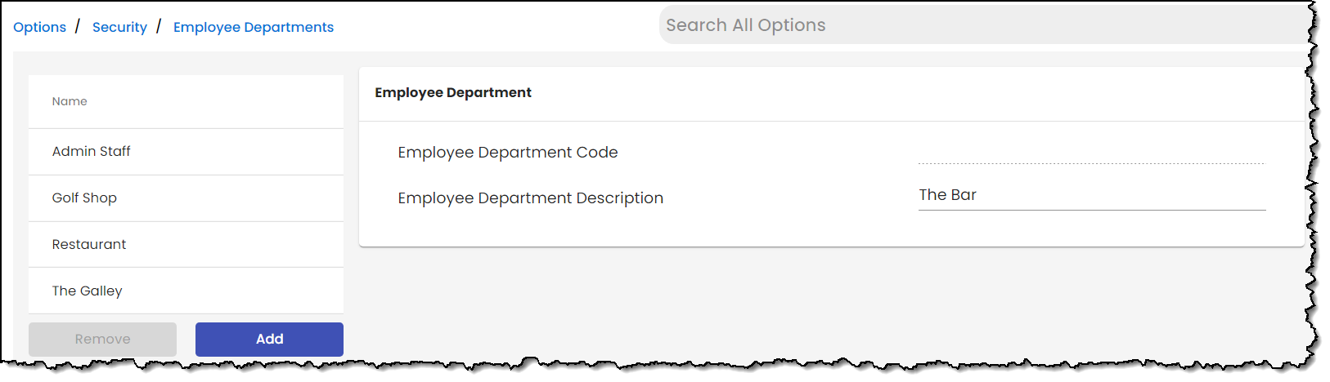Click the Name column header
Screen dimensions: 1330x382
click(x=70, y=101)
